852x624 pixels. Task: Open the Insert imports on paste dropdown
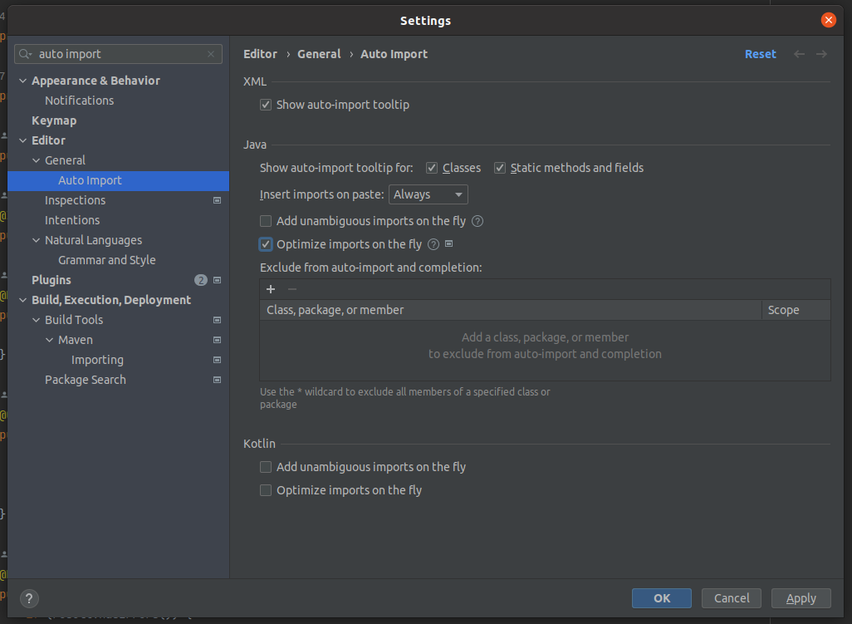tap(428, 194)
